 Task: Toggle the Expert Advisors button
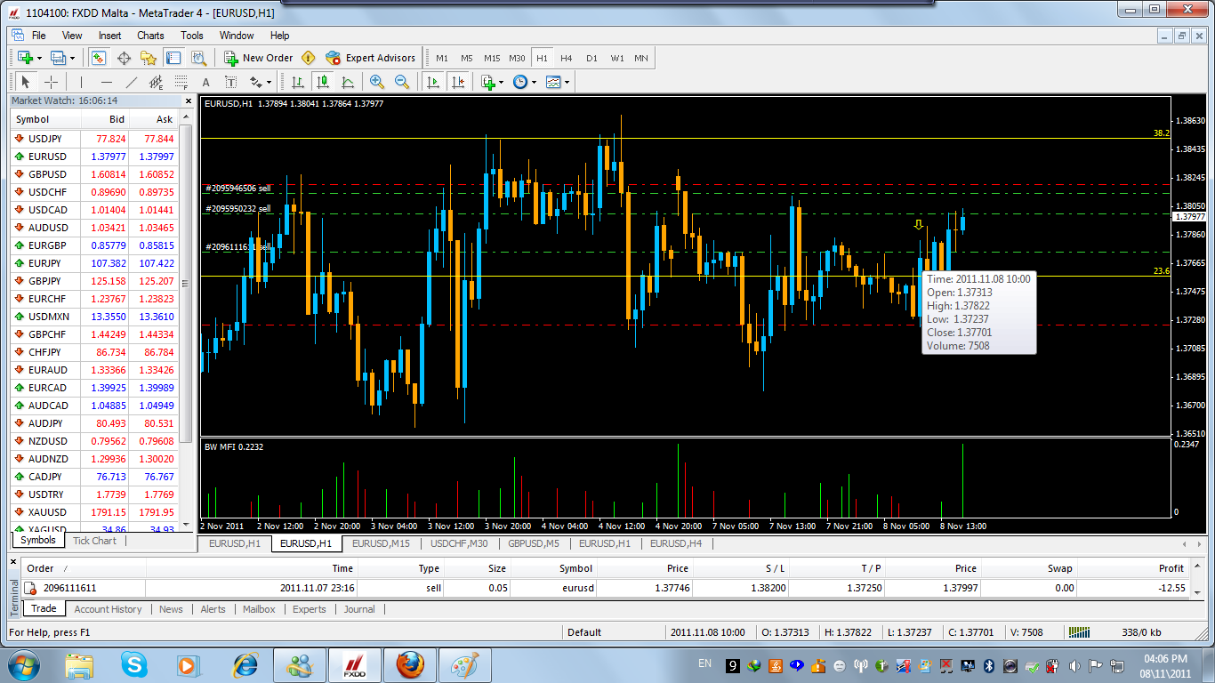(371, 58)
